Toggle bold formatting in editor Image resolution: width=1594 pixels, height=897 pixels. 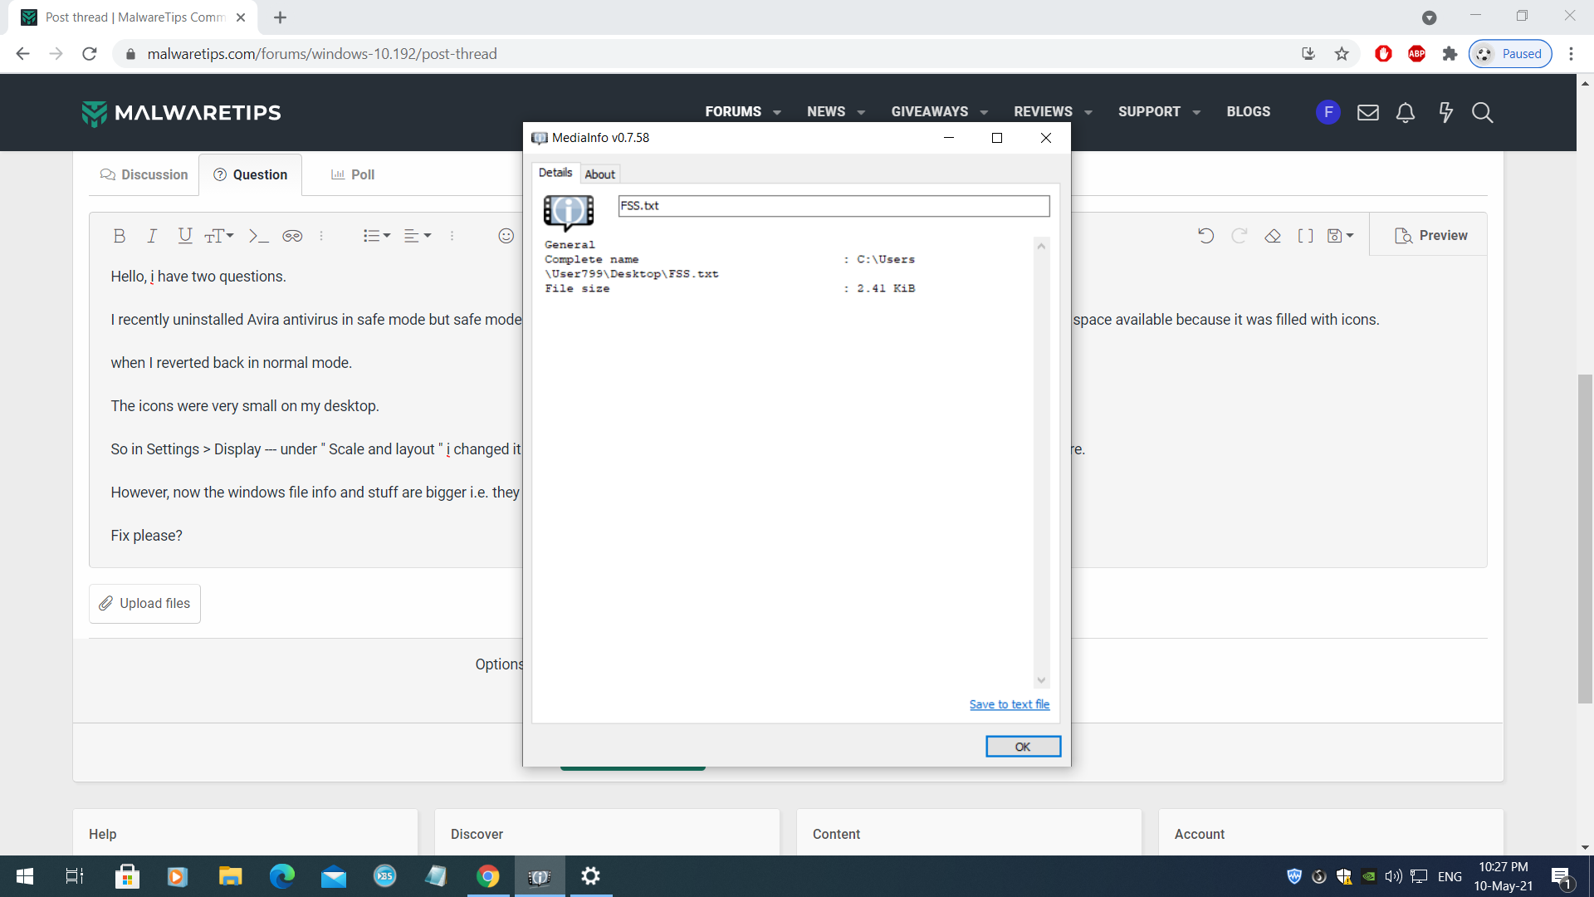(x=120, y=236)
